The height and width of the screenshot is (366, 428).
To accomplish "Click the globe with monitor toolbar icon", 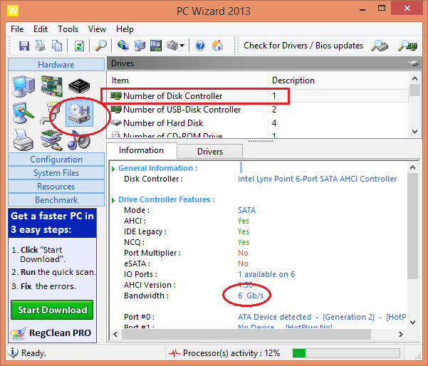I will [x=122, y=46].
